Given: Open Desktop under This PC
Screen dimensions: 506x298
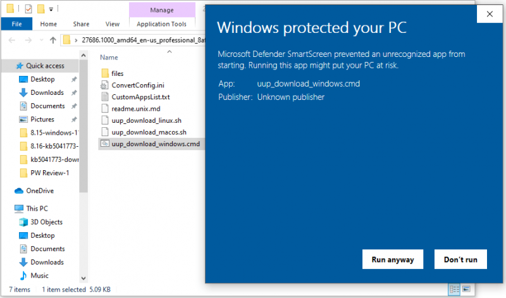Looking at the screenshot, I should (42, 235).
